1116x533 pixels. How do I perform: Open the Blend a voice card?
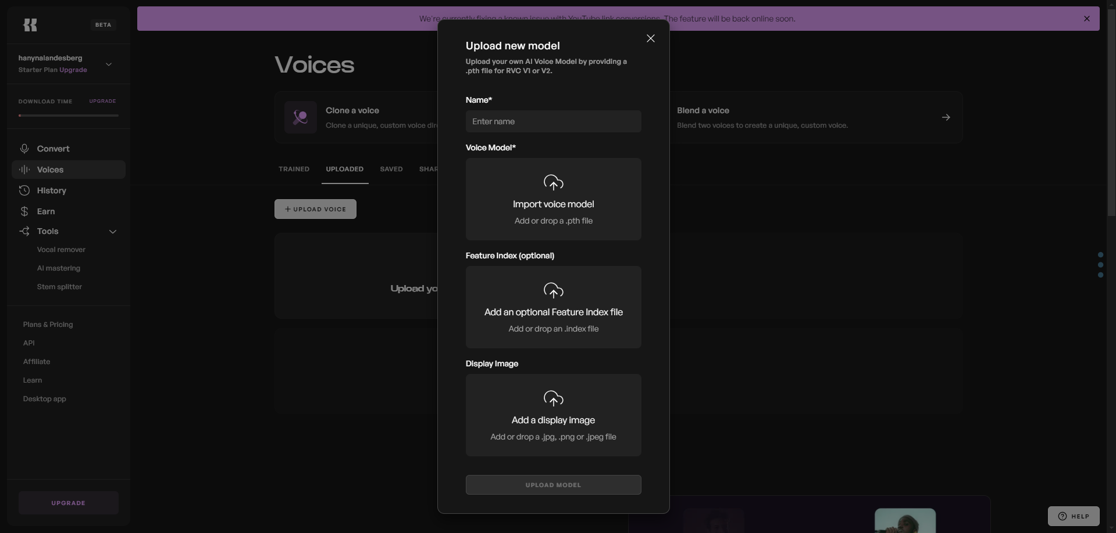click(816, 117)
